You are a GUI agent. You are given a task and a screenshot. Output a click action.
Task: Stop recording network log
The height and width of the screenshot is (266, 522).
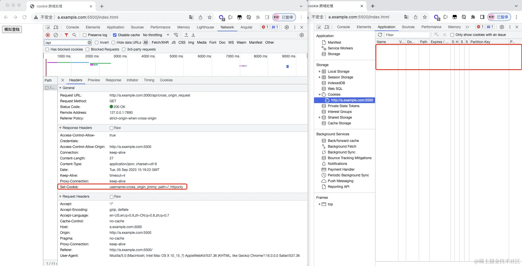coord(48,35)
